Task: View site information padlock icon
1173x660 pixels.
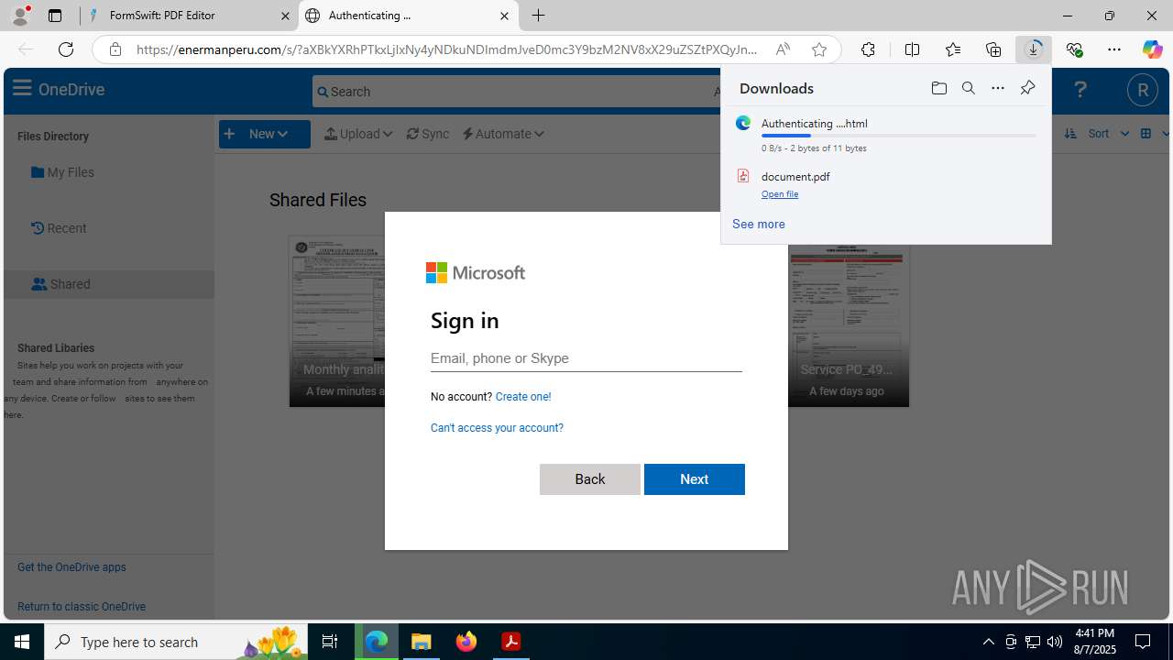Action: coord(115,49)
